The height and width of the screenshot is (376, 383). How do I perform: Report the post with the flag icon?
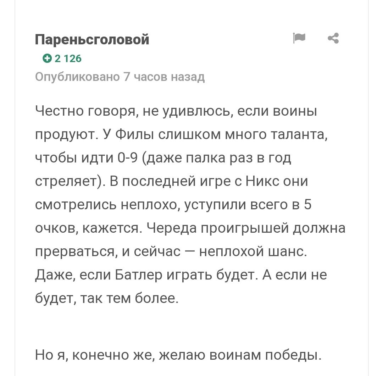(x=299, y=38)
